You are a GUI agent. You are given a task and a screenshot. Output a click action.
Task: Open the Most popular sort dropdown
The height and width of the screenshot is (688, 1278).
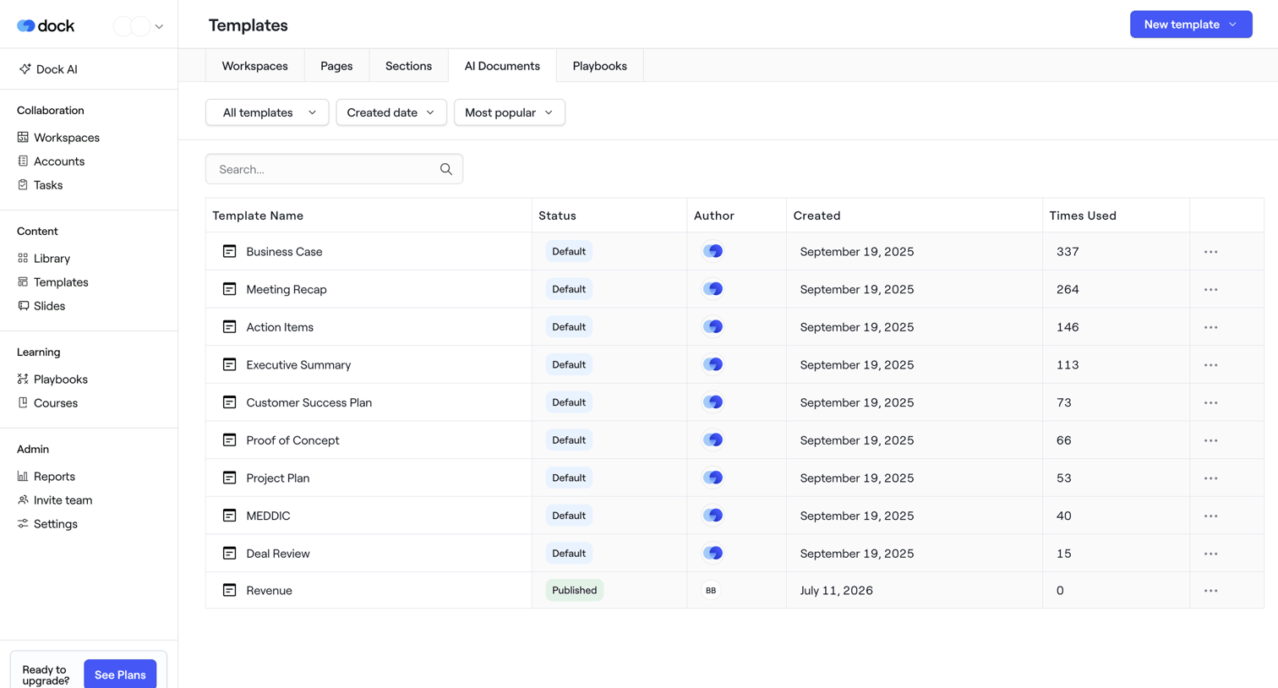510,112
